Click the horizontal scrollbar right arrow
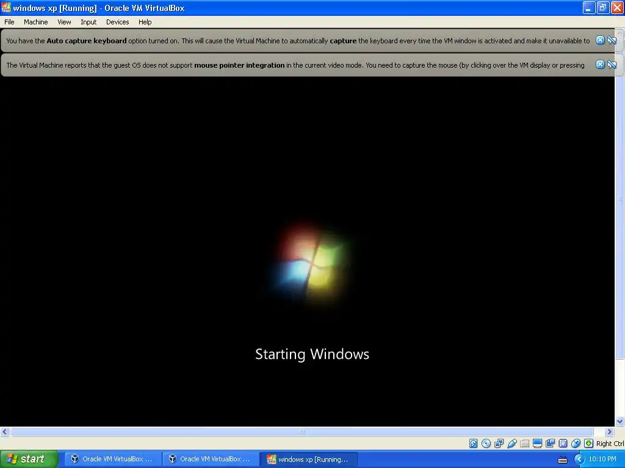 [x=609, y=431]
